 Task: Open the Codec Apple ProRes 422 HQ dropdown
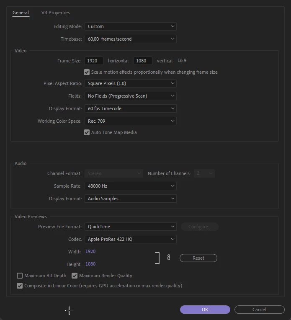pos(131,239)
